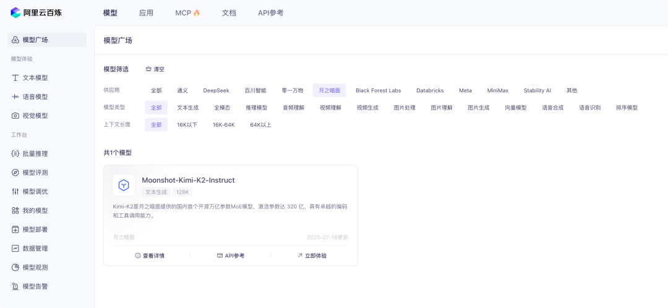The image size is (668, 308).
Task: Filter suppliers by 百川智能
Action: pos(255,90)
